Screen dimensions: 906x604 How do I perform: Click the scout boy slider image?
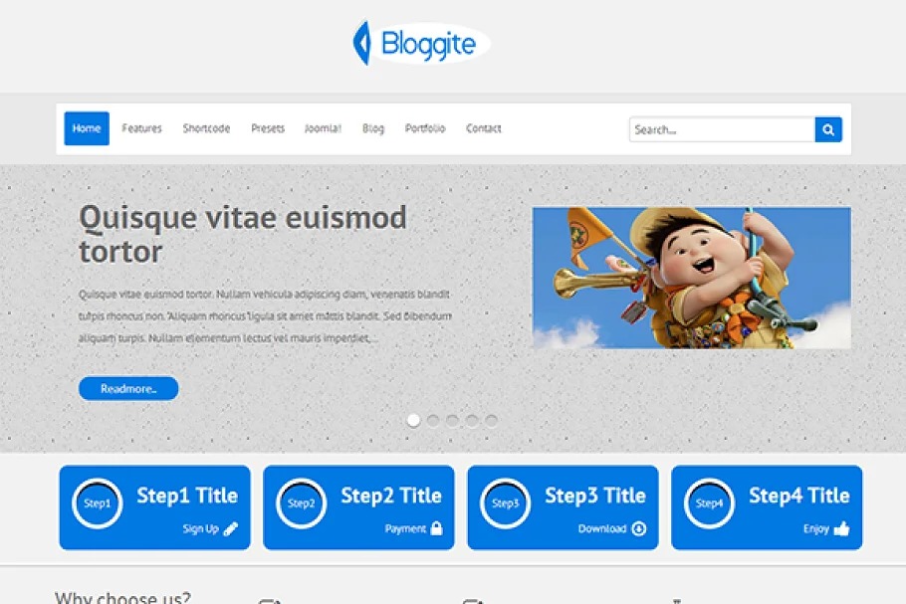coord(692,278)
